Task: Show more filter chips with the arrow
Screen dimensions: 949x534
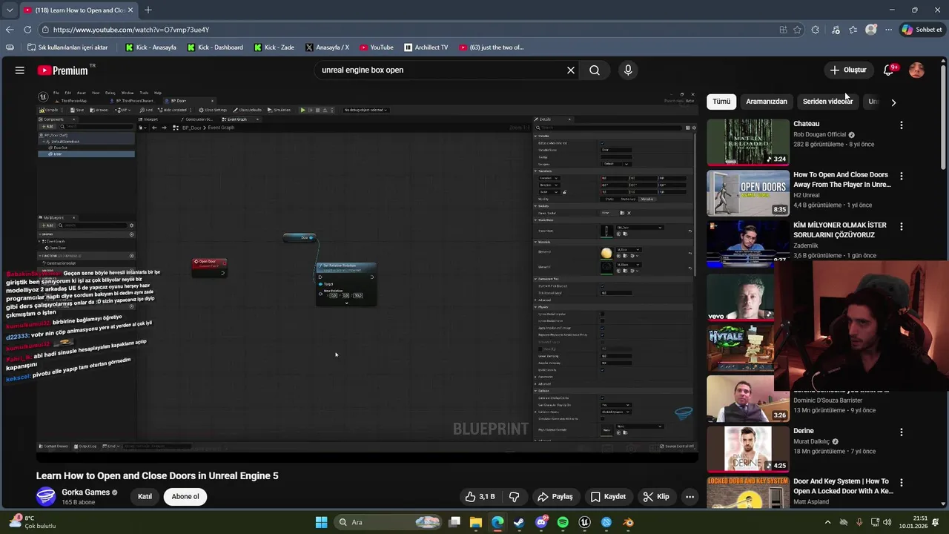Action: click(893, 102)
